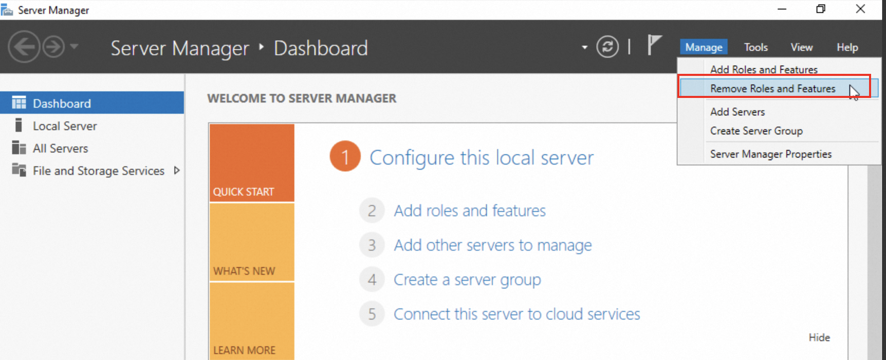Select the What's New tile
This screenshot has height=360, width=886.
pyautogui.click(x=251, y=242)
